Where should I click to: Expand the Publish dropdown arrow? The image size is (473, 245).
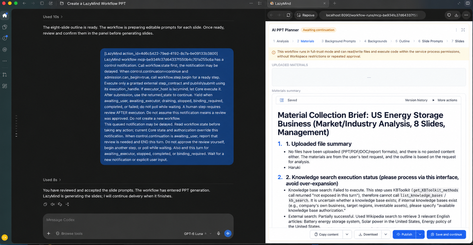(x=420, y=234)
